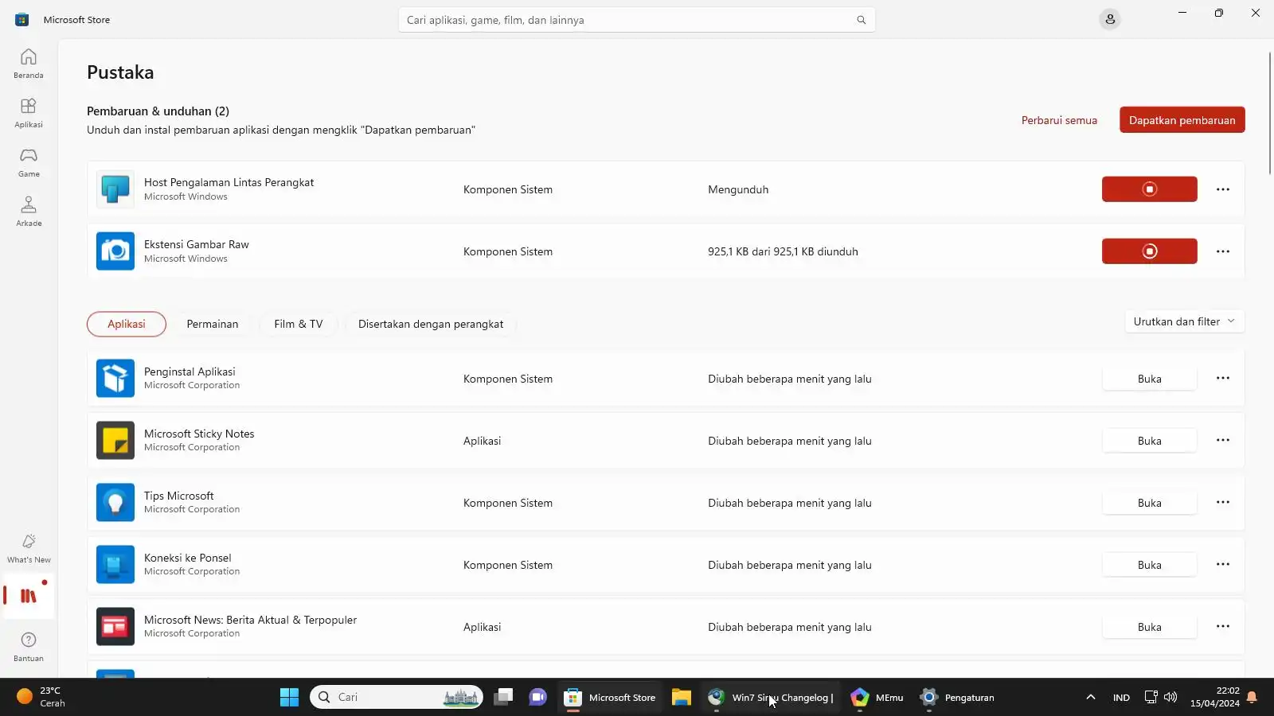Viewport: 1274px width, 716px height.
Task: Open What's New in sidebar
Action: (x=29, y=548)
